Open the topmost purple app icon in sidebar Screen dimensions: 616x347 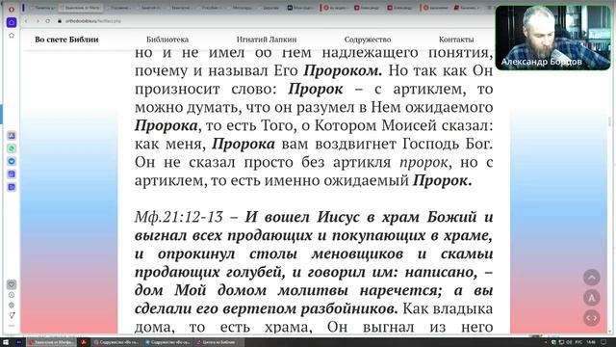pos(12,136)
